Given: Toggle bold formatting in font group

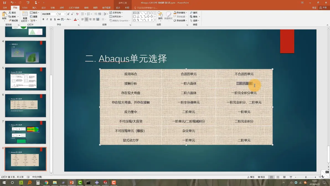Looking at the screenshot, I should point(43,19).
